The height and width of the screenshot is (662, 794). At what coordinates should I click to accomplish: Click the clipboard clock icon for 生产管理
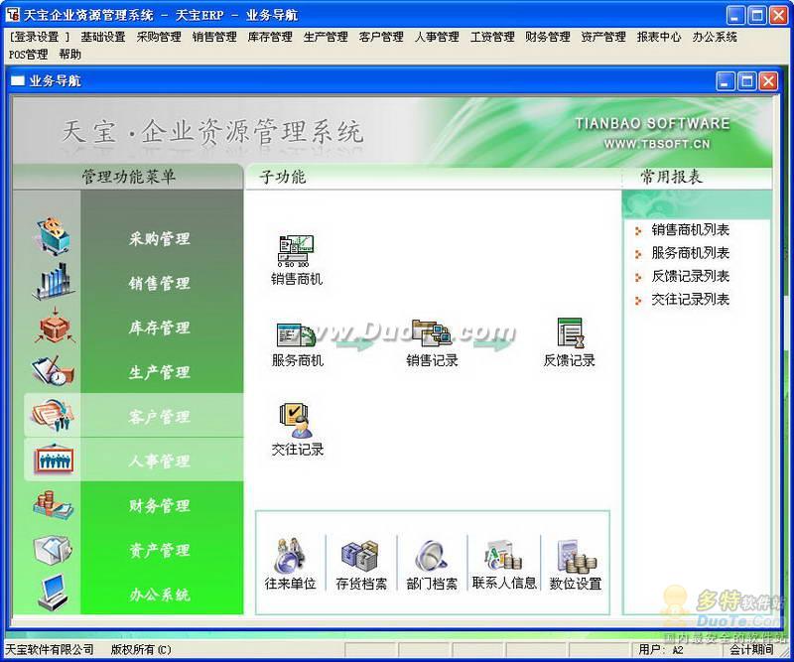(54, 370)
